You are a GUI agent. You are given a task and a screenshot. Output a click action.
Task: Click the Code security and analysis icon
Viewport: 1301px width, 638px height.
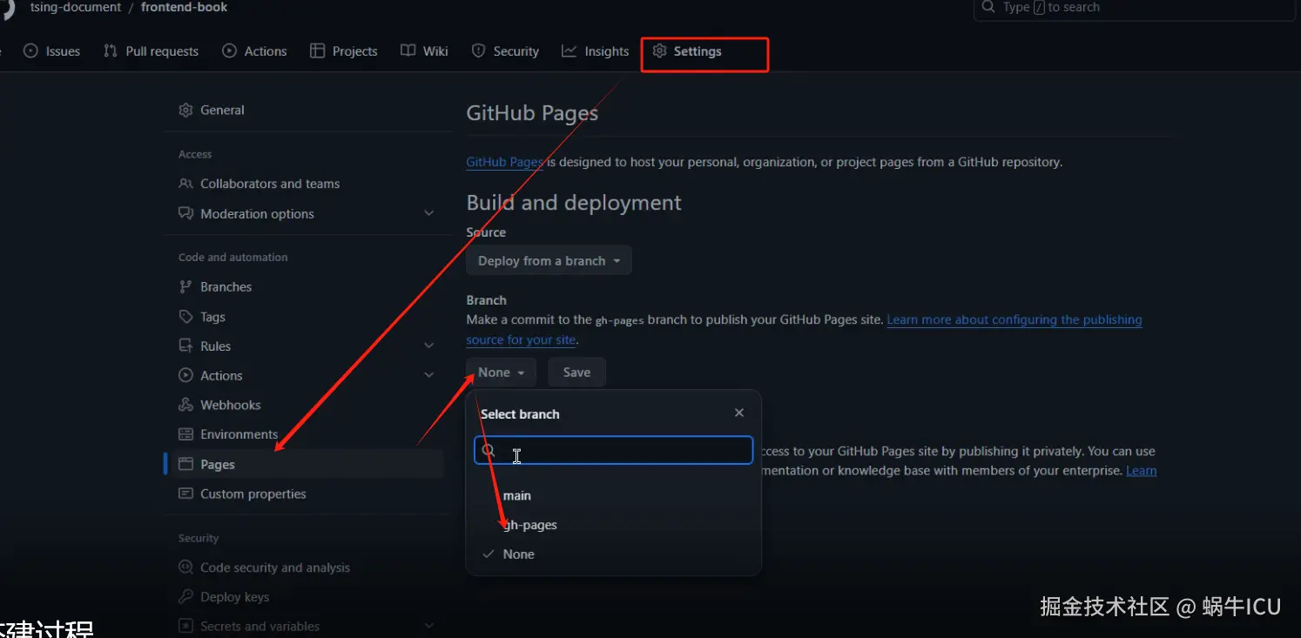[x=185, y=567]
